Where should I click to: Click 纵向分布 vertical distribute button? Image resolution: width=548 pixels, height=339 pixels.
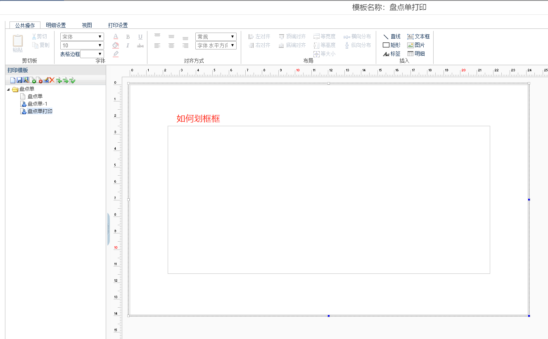click(358, 45)
